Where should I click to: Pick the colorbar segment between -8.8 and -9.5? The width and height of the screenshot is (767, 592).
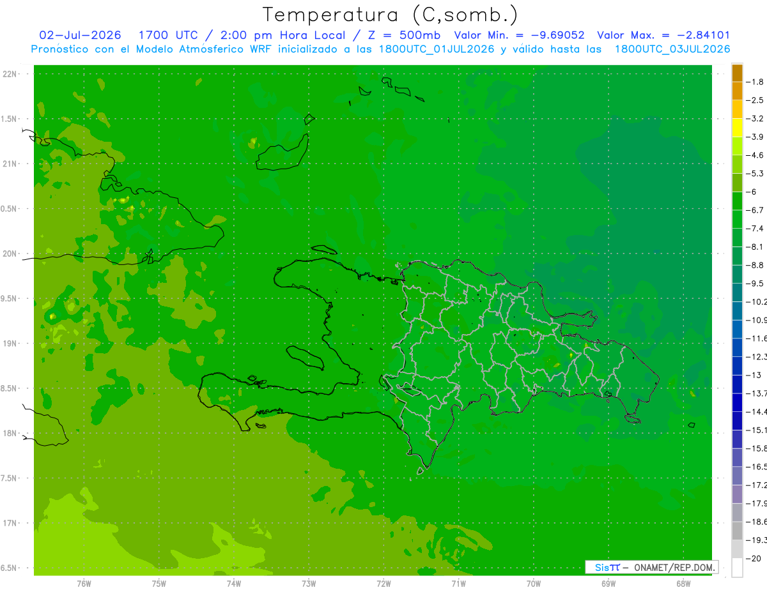[x=737, y=274]
